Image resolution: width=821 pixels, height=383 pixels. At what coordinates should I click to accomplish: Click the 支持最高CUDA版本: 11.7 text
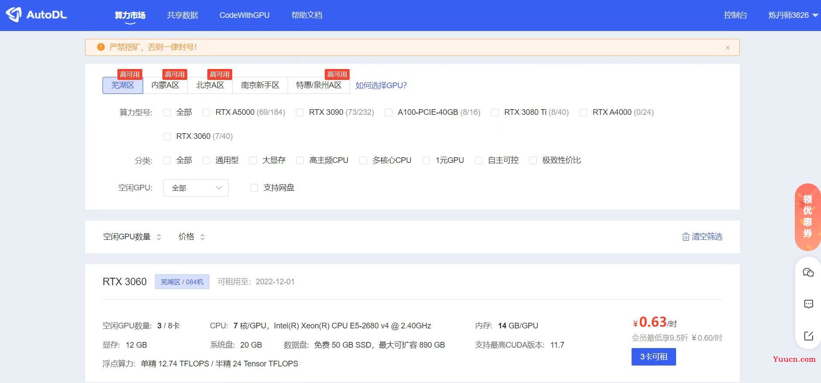pos(519,345)
